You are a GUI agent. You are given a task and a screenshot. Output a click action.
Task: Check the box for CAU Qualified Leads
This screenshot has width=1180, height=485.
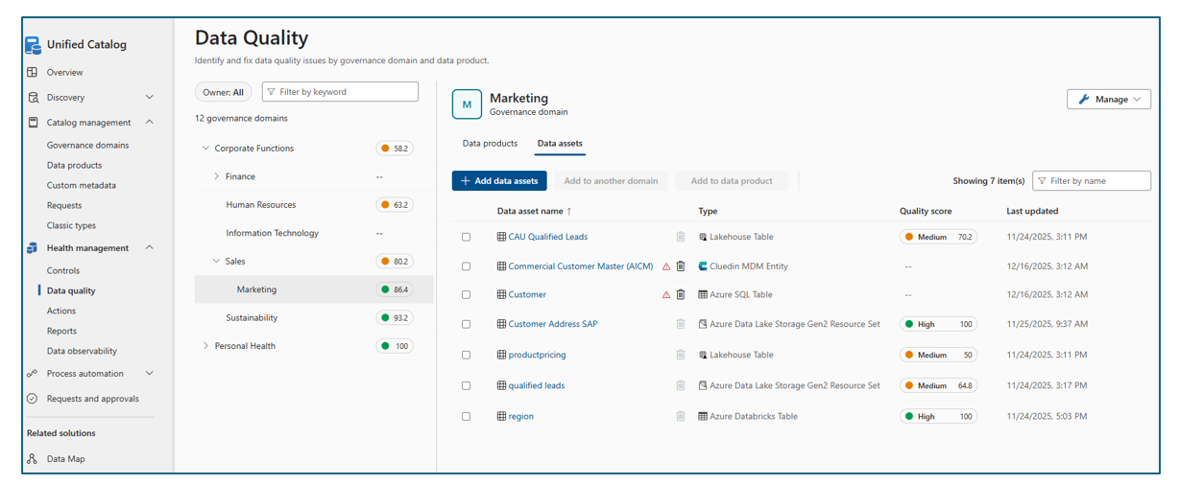(x=467, y=237)
